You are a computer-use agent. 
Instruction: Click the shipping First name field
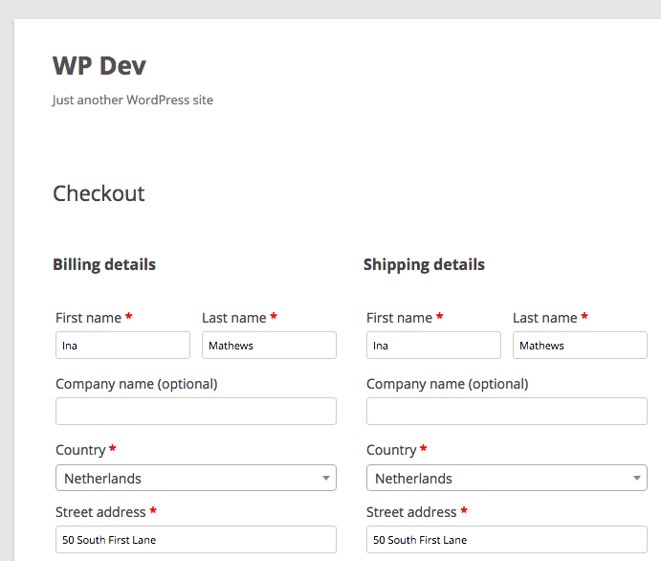tap(433, 345)
